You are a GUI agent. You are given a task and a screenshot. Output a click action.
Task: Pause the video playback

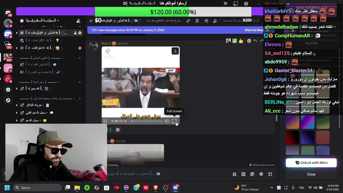pyautogui.click(x=105, y=121)
